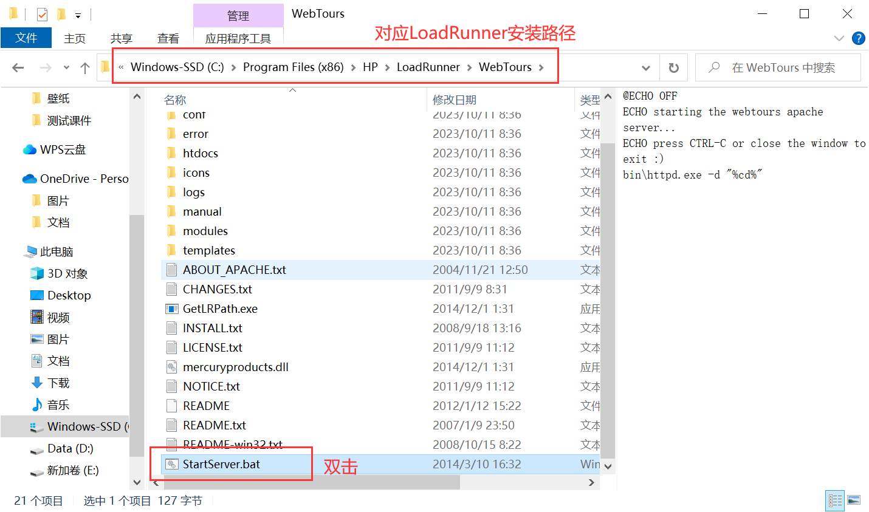Sort by the 修改日期 column header
The width and height of the screenshot is (869, 512).
click(455, 100)
